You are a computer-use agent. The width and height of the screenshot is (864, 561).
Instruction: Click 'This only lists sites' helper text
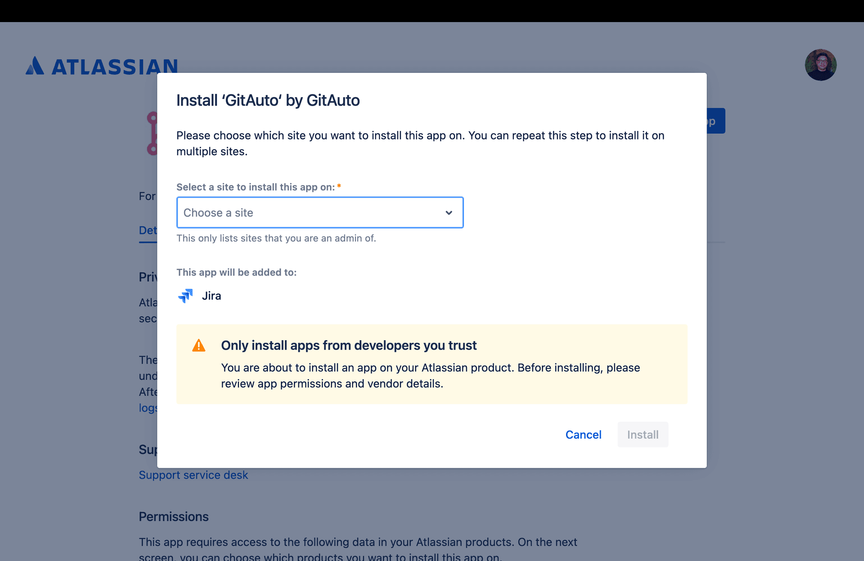(x=276, y=238)
